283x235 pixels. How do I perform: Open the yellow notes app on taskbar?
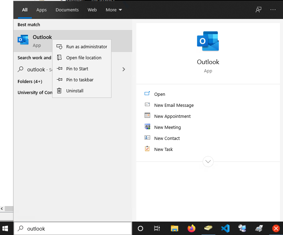[x=208, y=228]
